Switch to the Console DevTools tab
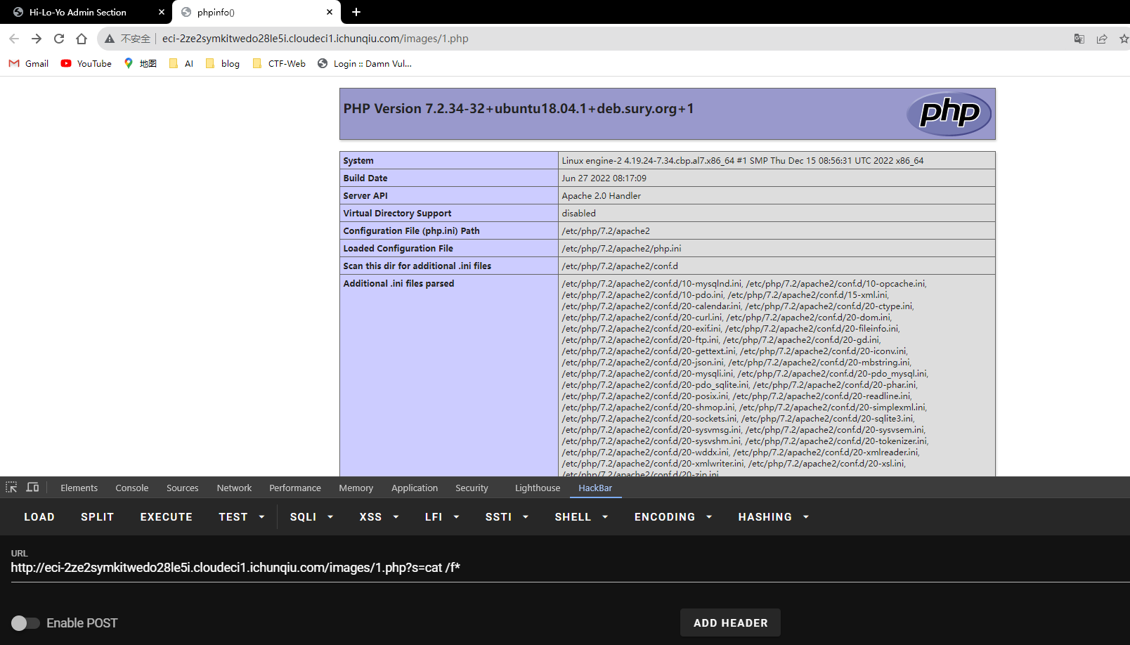Screen dimensions: 1130x645 (x=132, y=488)
